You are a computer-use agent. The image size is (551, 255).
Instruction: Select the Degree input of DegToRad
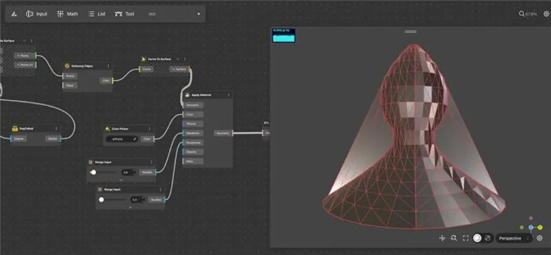pos(19,139)
